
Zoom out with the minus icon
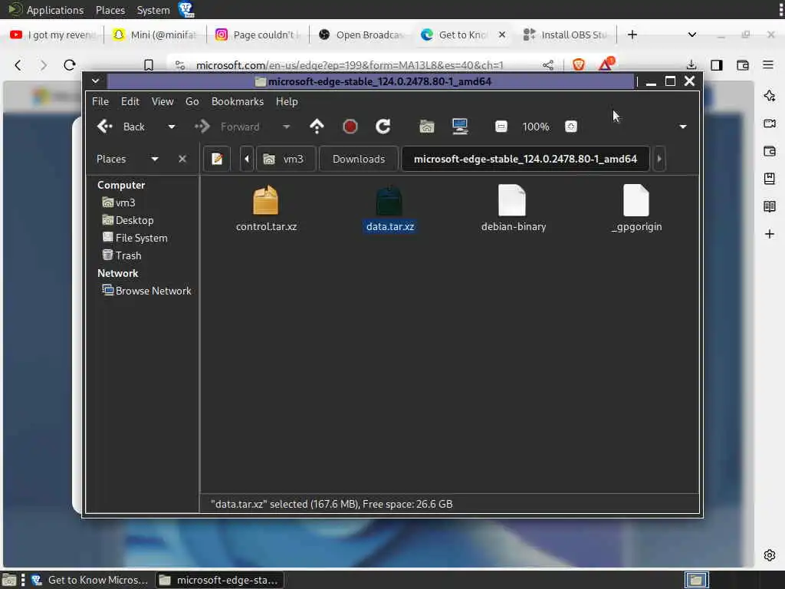pos(501,127)
